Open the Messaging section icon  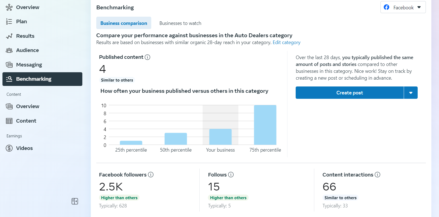(9, 65)
